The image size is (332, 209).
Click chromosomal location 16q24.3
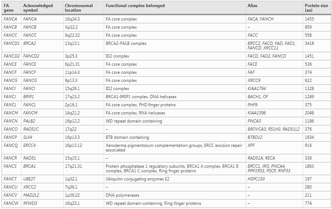pyautogui.click(x=72, y=19)
